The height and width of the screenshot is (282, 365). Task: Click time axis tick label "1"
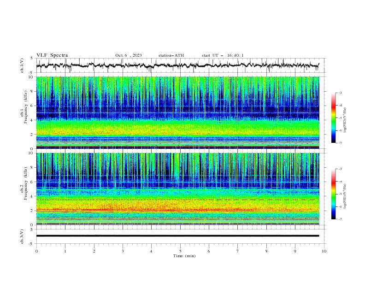pos(65,251)
